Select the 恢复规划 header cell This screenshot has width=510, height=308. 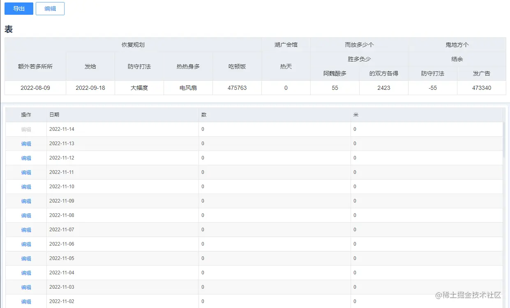click(x=133, y=45)
